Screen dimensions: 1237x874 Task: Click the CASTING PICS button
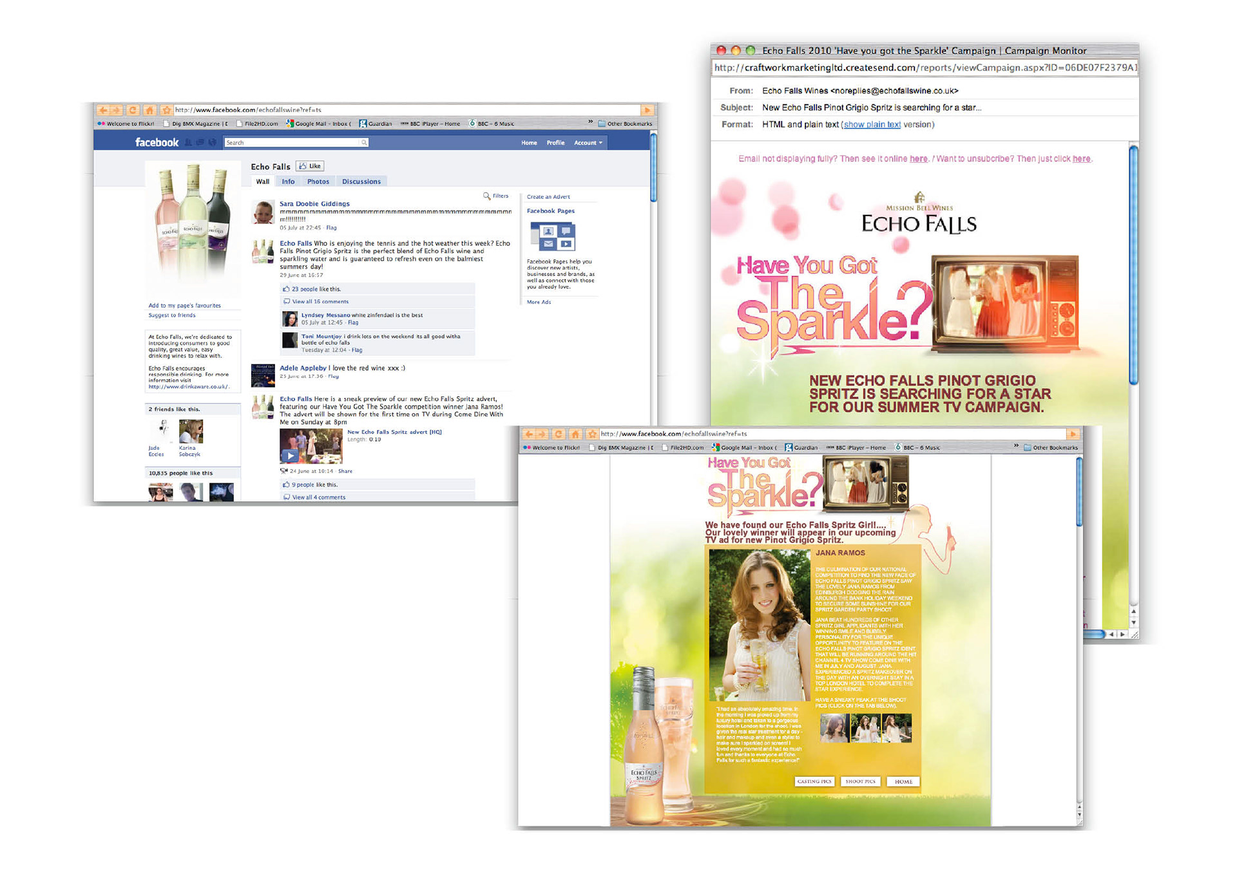click(x=814, y=781)
